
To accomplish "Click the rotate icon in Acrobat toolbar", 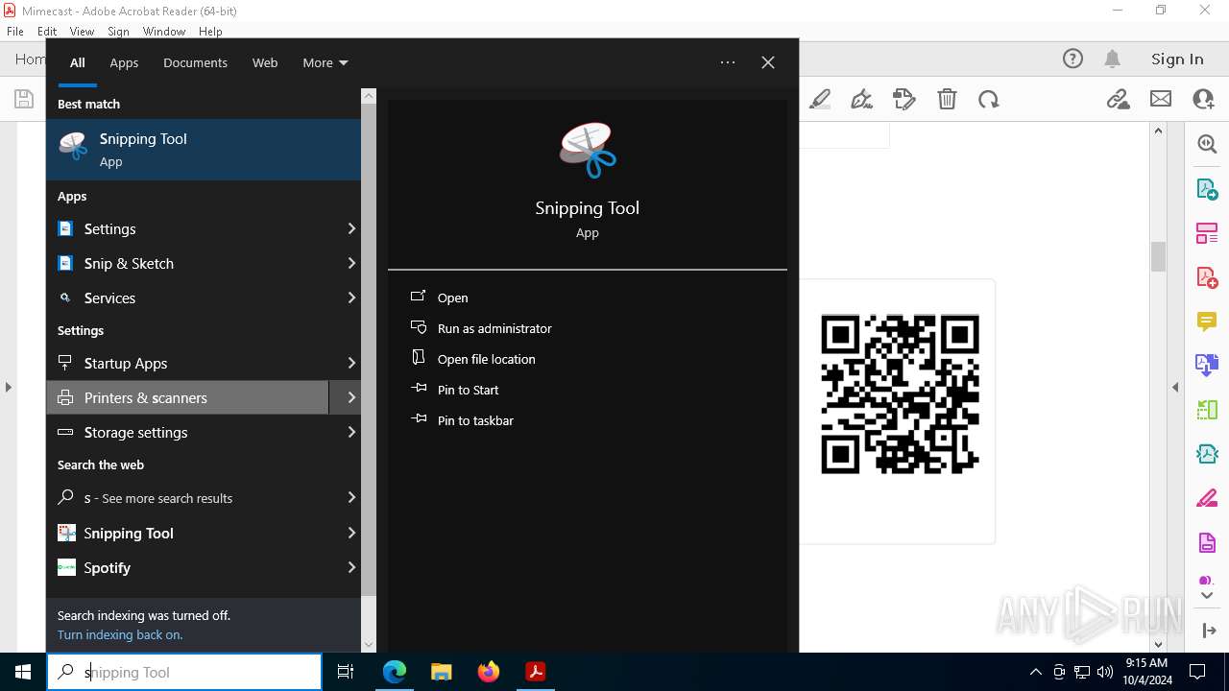I will click(989, 99).
